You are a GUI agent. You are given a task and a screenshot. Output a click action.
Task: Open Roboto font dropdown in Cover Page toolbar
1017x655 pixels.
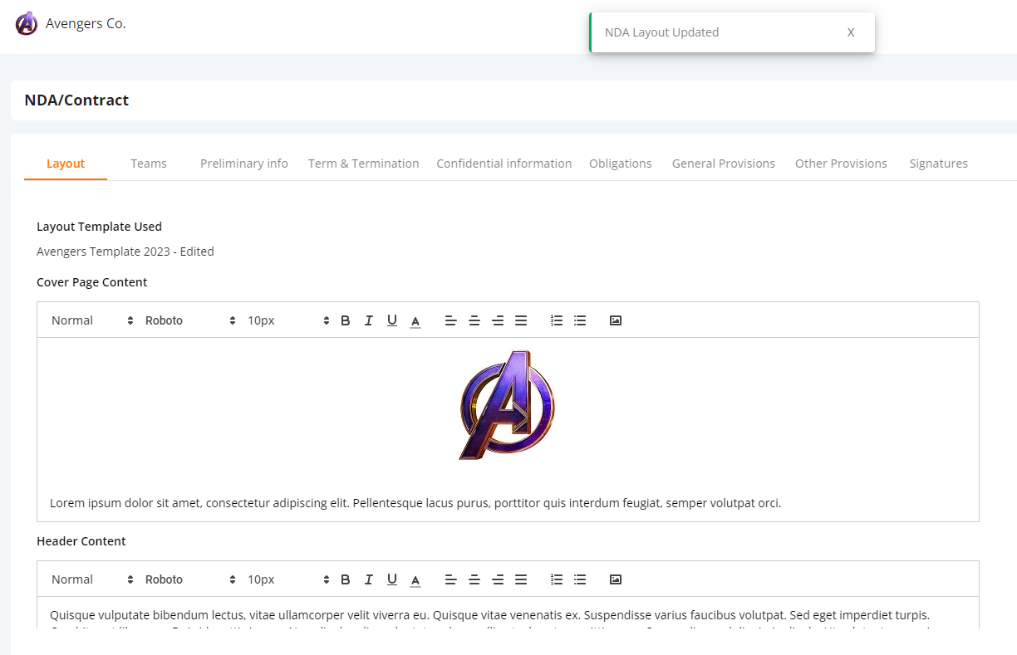(x=190, y=320)
